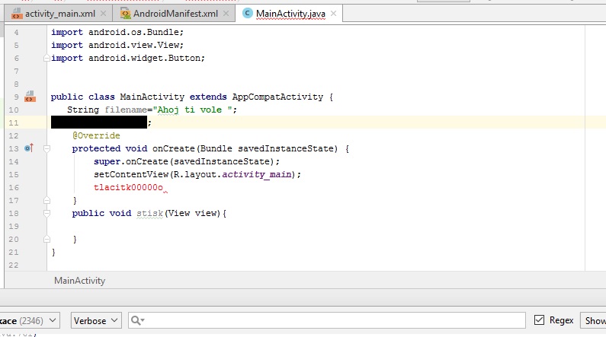Image resolution: width=606 pixels, height=337 pixels.
Task: Click the onCreate method name
Action: point(174,148)
